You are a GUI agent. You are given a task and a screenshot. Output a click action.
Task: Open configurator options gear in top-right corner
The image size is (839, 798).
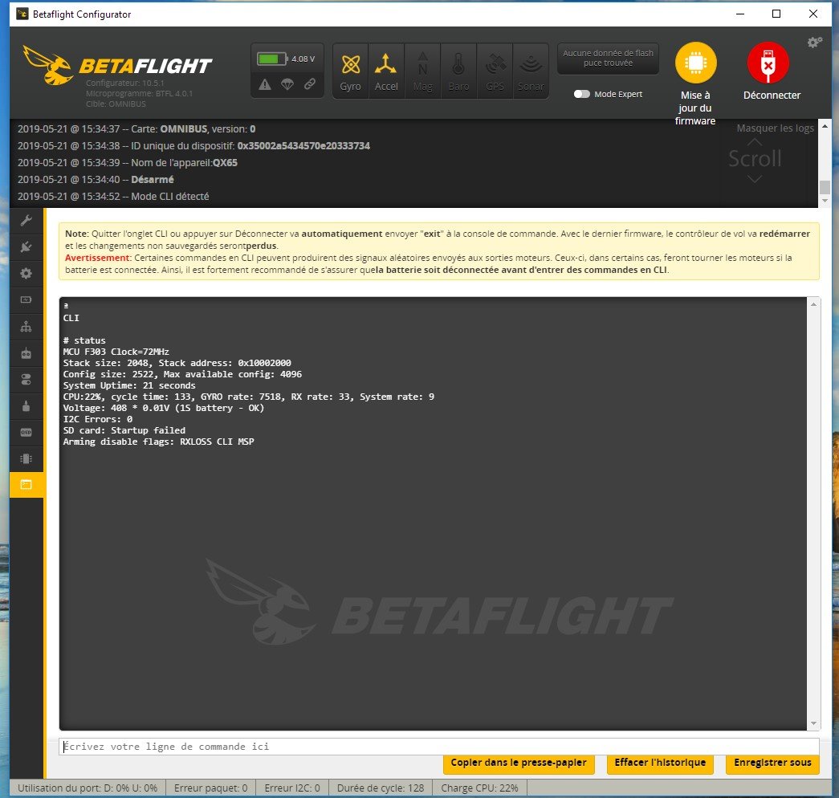coord(814,43)
